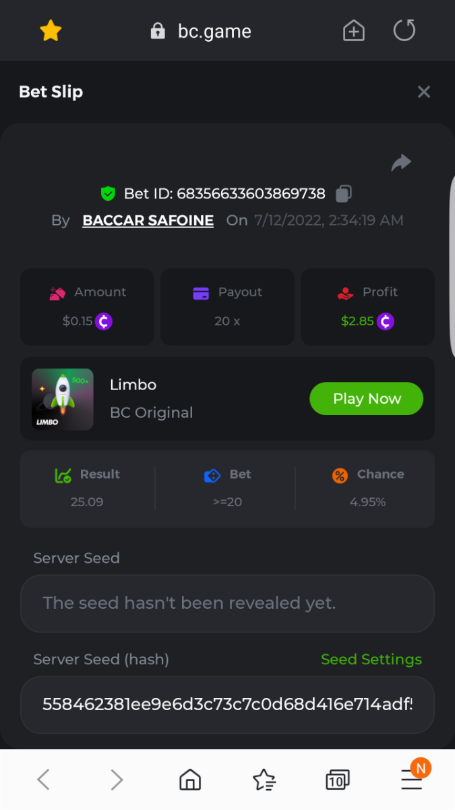
Task: Click the yellow bookmark star icon
Action: (51, 30)
